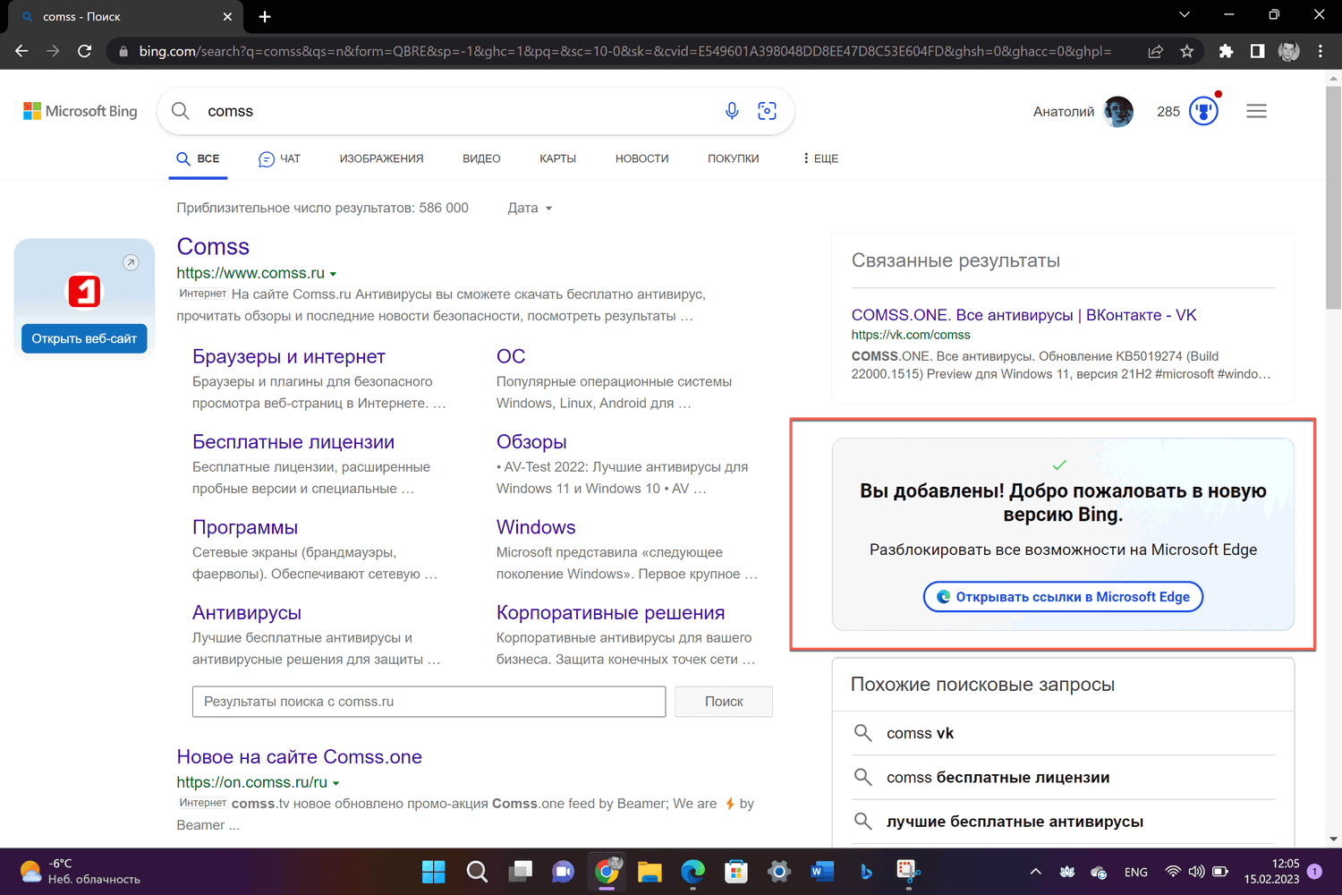Viewport: 1342px width, 895px height.
Task: Bookmark this page with the star icon
Action: (x=1187, y=51)
